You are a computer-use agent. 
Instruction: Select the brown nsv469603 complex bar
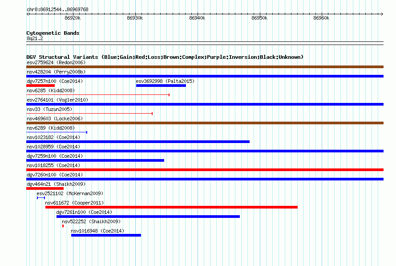tap(205, 123)
